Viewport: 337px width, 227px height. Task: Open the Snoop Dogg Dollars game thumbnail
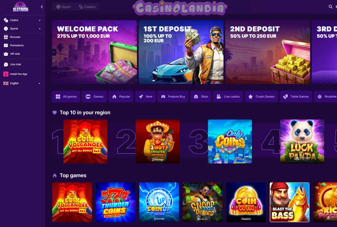tap(203, 202)
